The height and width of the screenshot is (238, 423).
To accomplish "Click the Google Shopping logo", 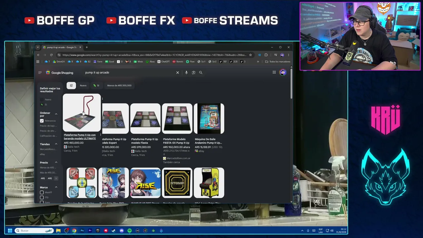I will pos(59,73).
